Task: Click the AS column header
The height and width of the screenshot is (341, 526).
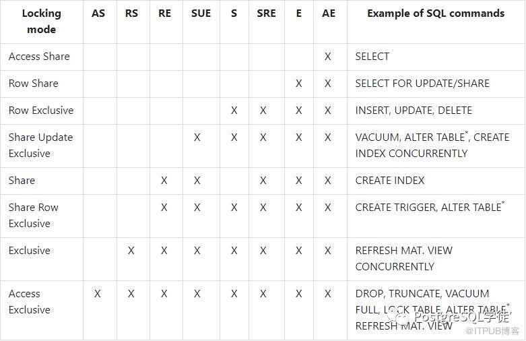Action: [x=98, y=13]
